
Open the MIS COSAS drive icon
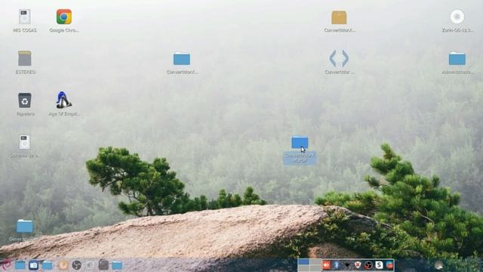[x=25, y=17]
